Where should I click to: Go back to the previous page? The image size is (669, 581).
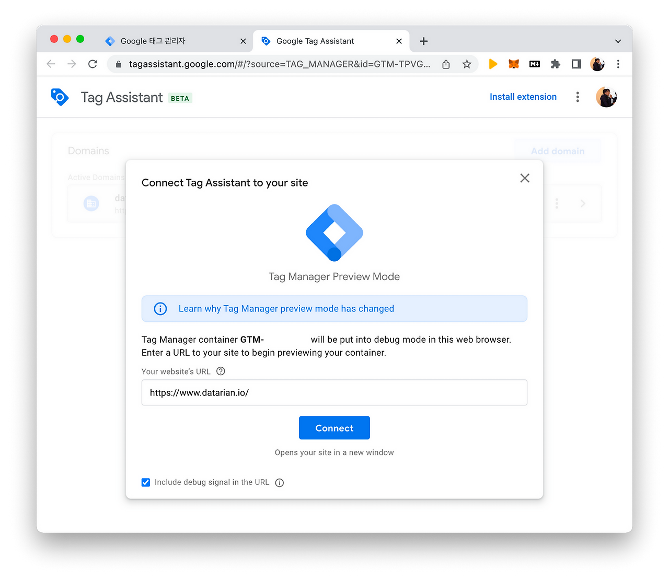tap(51, 64)
